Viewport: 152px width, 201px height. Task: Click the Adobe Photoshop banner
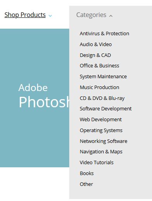(x=34, y=98)
